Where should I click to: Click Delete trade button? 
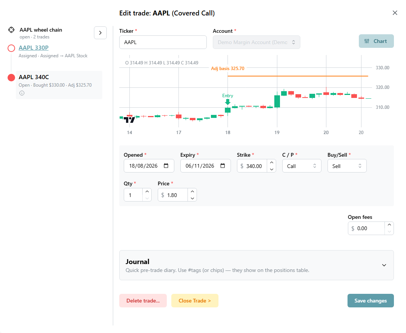tap(143, 301)
